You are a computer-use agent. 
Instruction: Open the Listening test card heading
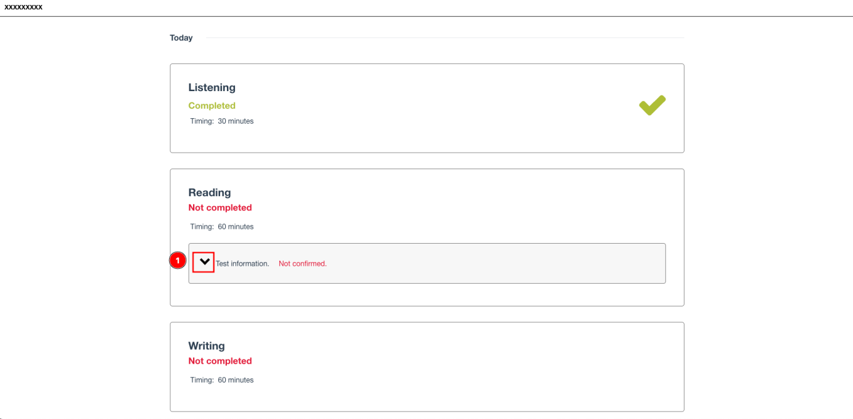coord(212,87)
